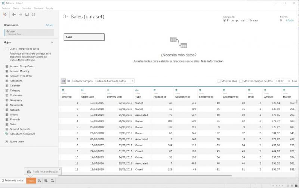
Task: Select the 'Customers' sheet
Action: click(x=16, y=95)
